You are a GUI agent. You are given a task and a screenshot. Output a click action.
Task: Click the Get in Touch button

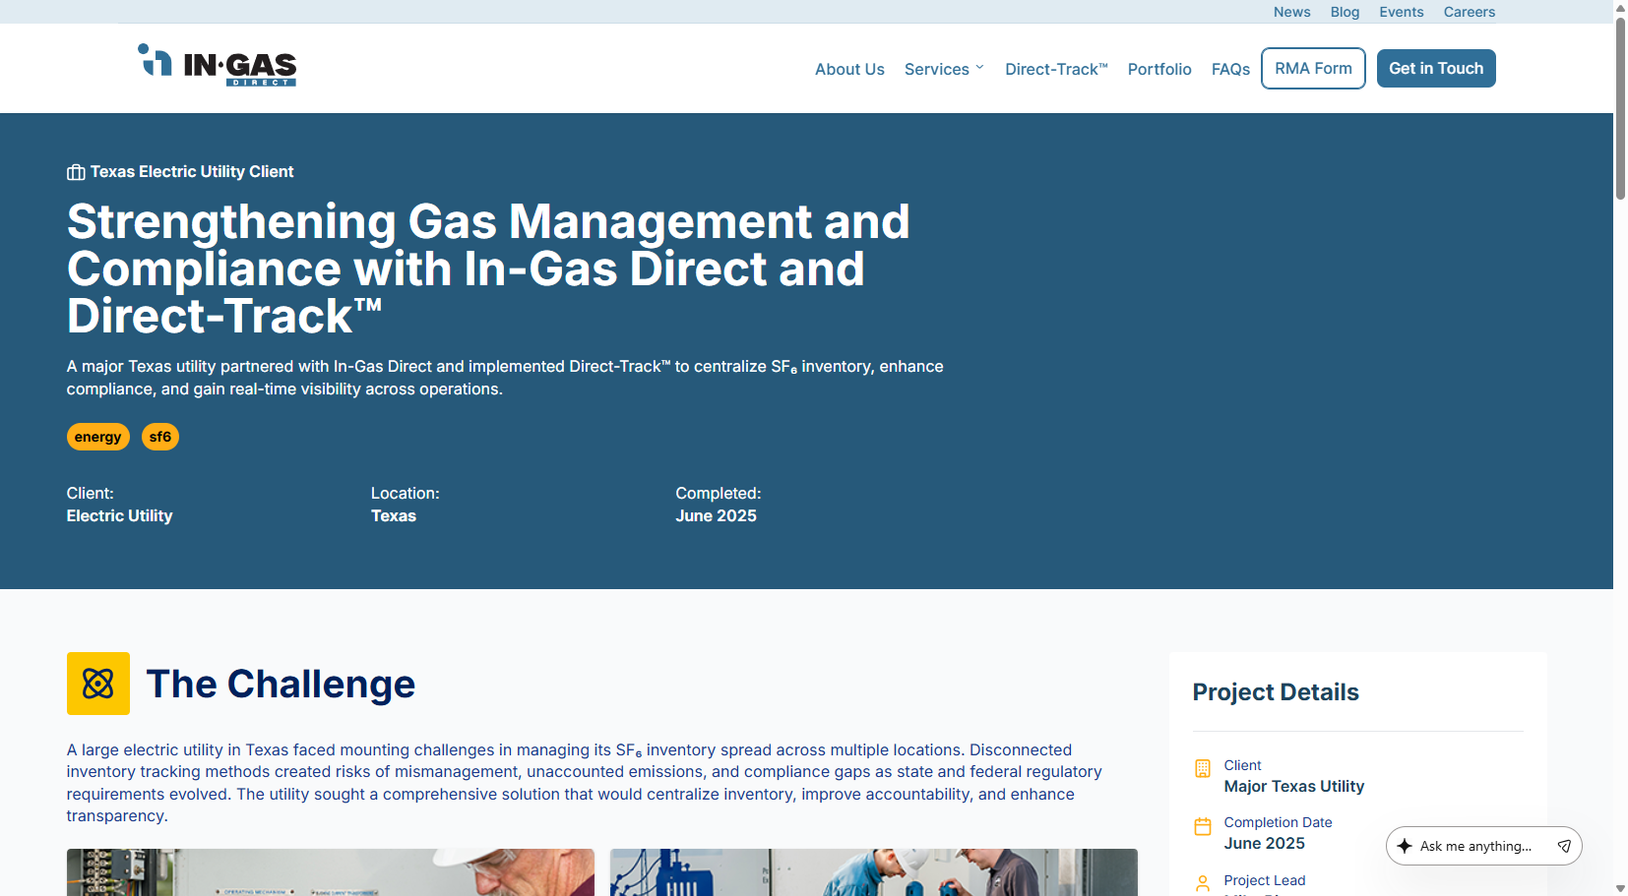pyautogui.click(x=1436, y=68)
